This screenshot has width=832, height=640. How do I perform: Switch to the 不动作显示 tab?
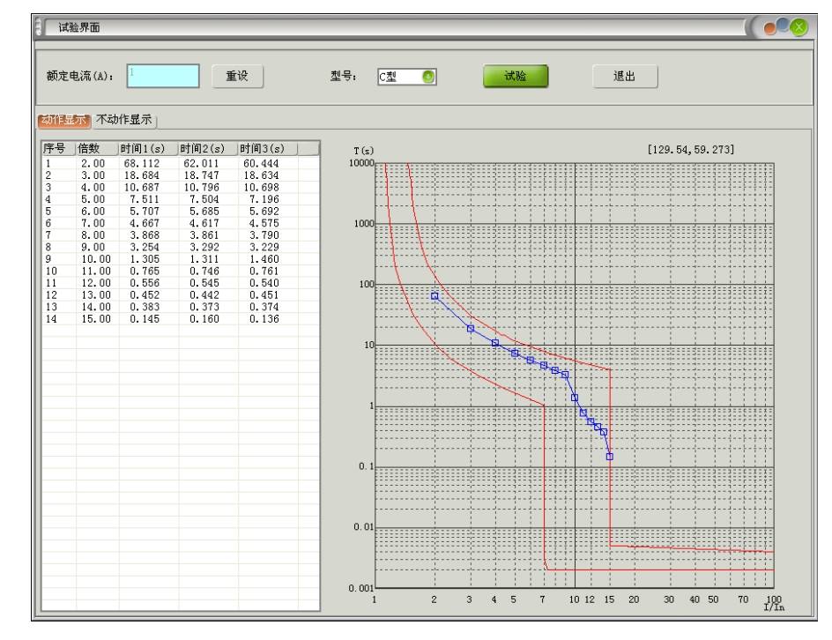coord(124,121)
